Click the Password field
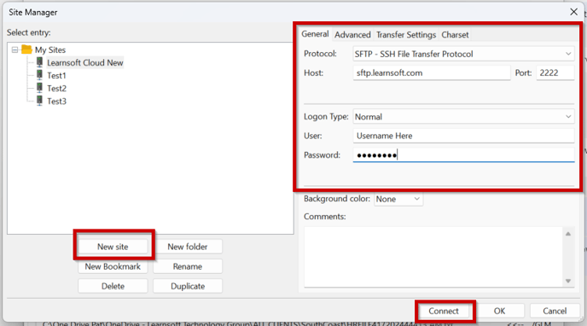This screenshot has width=587, height=326. pyautogui.click(x=463, y=155)
